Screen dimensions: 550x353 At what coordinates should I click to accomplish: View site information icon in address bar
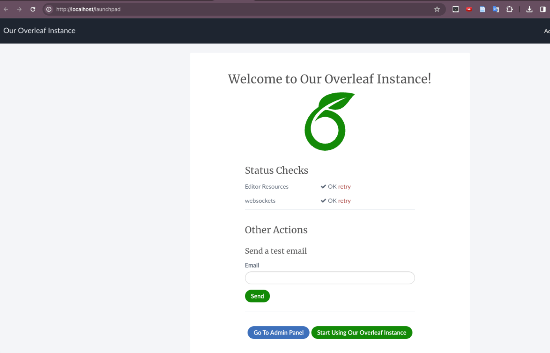point(49,9)
